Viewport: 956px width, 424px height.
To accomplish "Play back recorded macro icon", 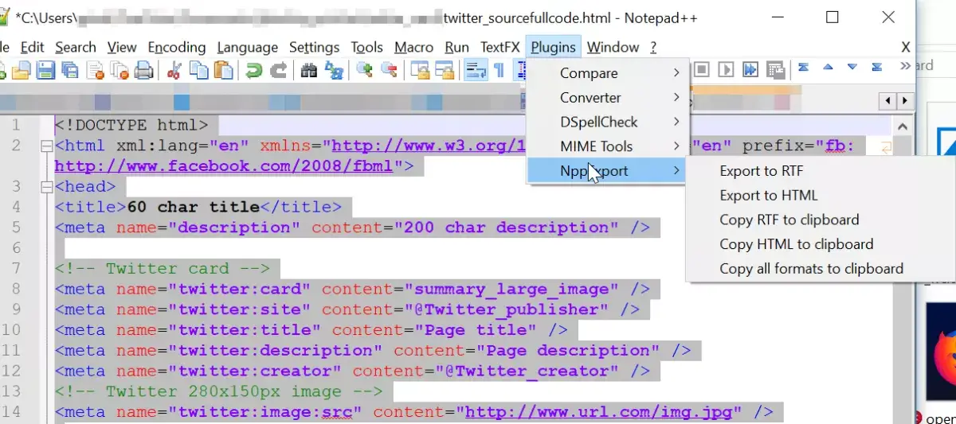I will point(725,69).
